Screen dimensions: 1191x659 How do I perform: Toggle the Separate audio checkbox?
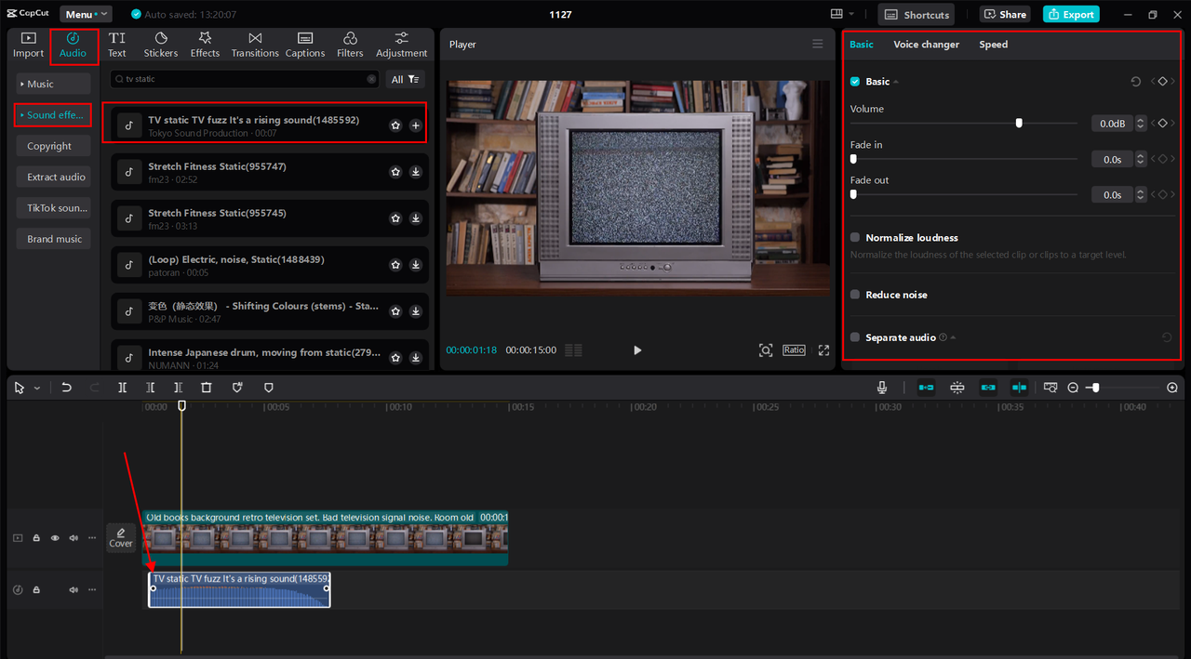click(855, 337)
